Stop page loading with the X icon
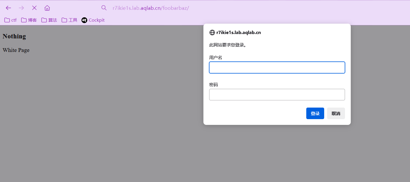The height and width of the screenshot is (182, 410). [34, 8]
